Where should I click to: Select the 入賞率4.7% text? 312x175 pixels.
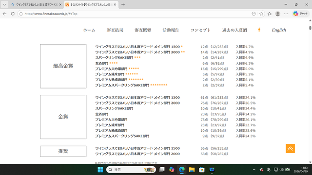click(245, 47)
